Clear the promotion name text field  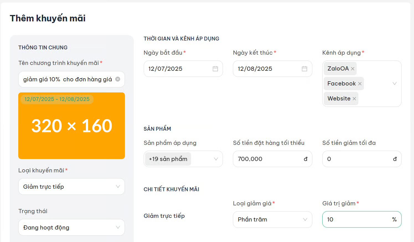point(118,79)
